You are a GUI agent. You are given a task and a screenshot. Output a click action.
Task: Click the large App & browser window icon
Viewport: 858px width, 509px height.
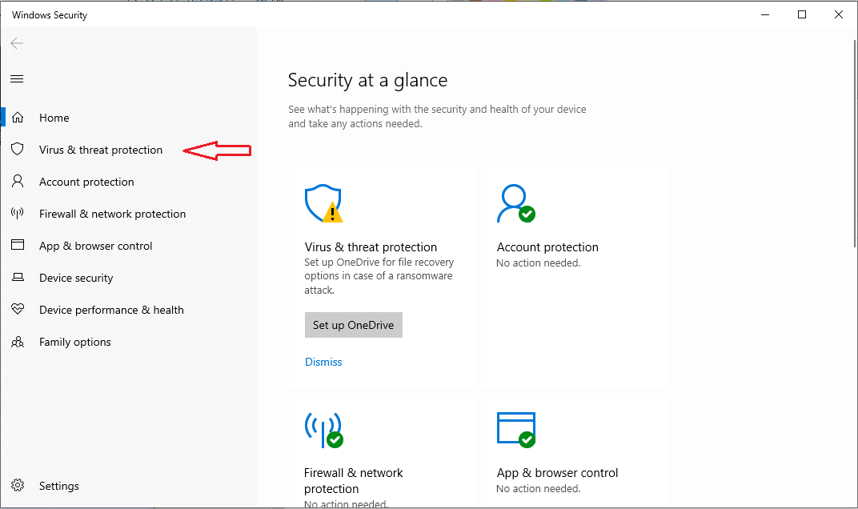pyautogui.click(x=516, y=431)
